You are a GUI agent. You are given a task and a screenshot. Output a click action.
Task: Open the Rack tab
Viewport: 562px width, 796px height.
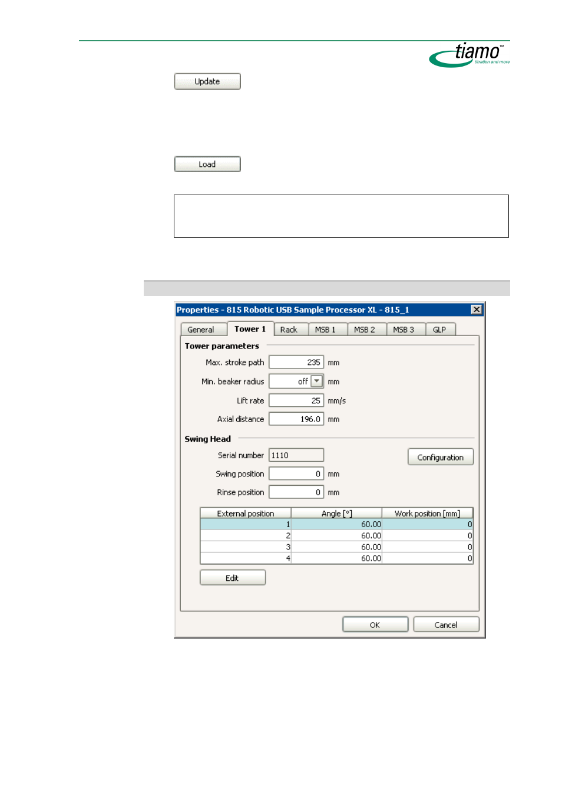tap(291, 330)
